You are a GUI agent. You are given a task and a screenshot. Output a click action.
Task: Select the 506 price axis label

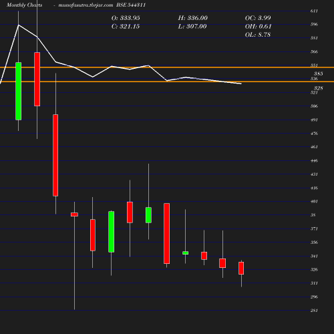pos(314,106)
